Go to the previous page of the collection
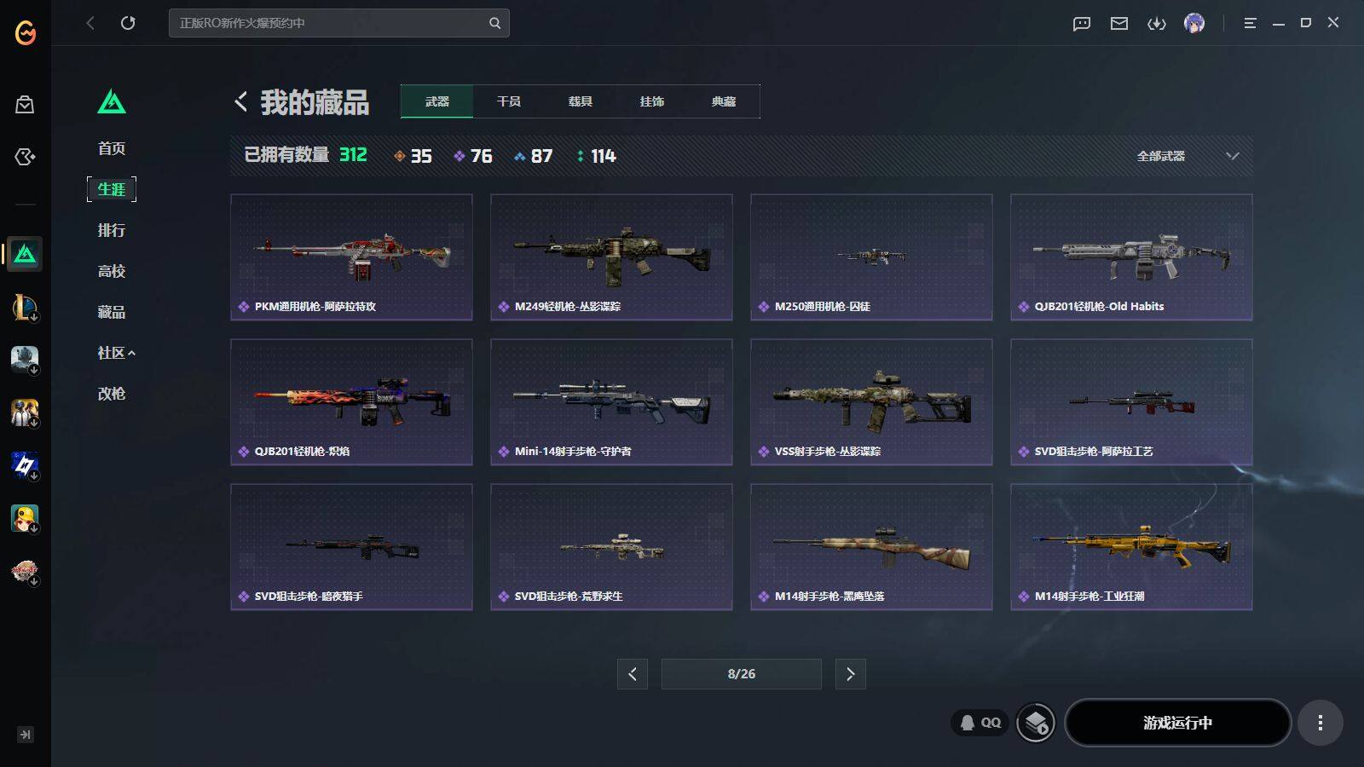 click(x=633, y=674)
